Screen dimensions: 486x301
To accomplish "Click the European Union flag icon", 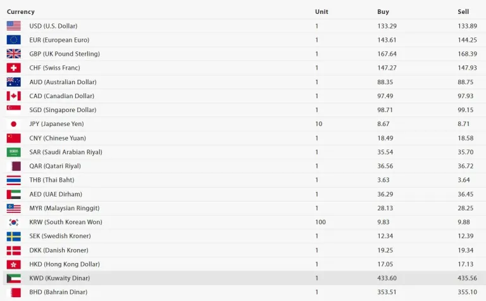I will [13, 40].
